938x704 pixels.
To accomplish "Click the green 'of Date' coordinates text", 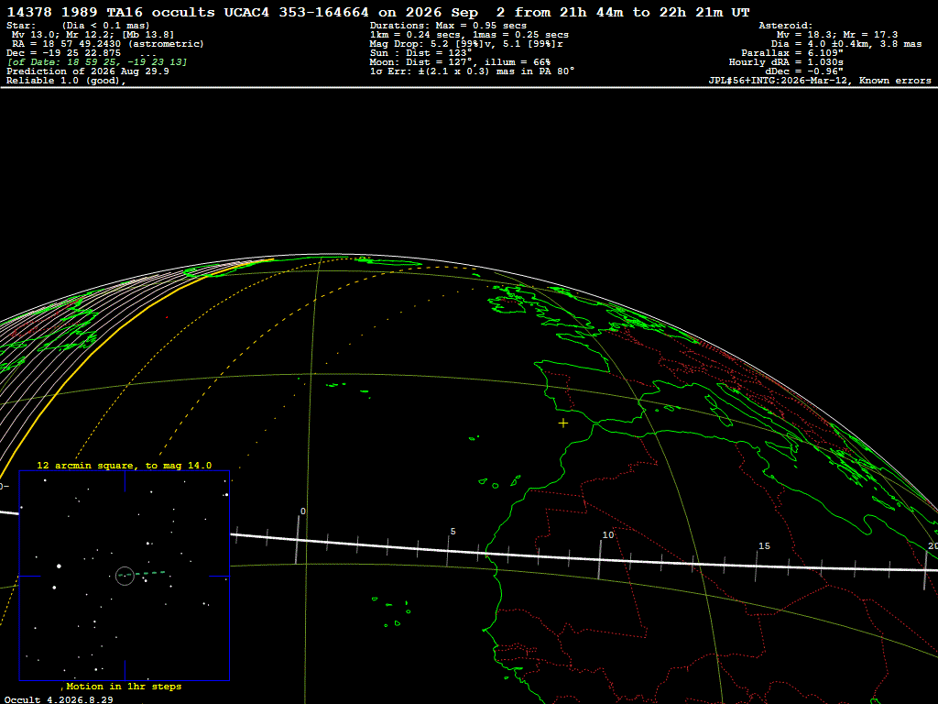I will click(x=97, y=62).
